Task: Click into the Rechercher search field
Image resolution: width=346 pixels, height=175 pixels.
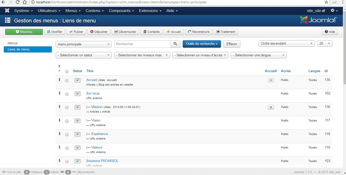Action: pyautogui.click(x=142, y=44)
